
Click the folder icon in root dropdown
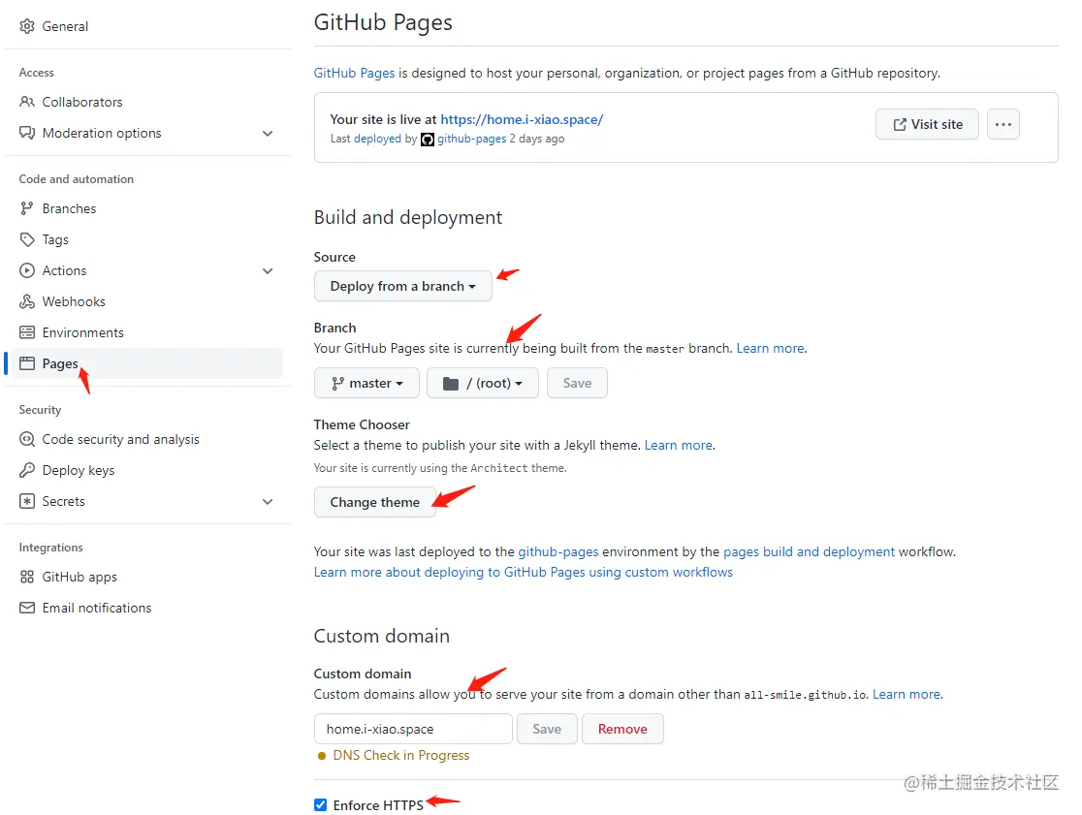point(451,384)
